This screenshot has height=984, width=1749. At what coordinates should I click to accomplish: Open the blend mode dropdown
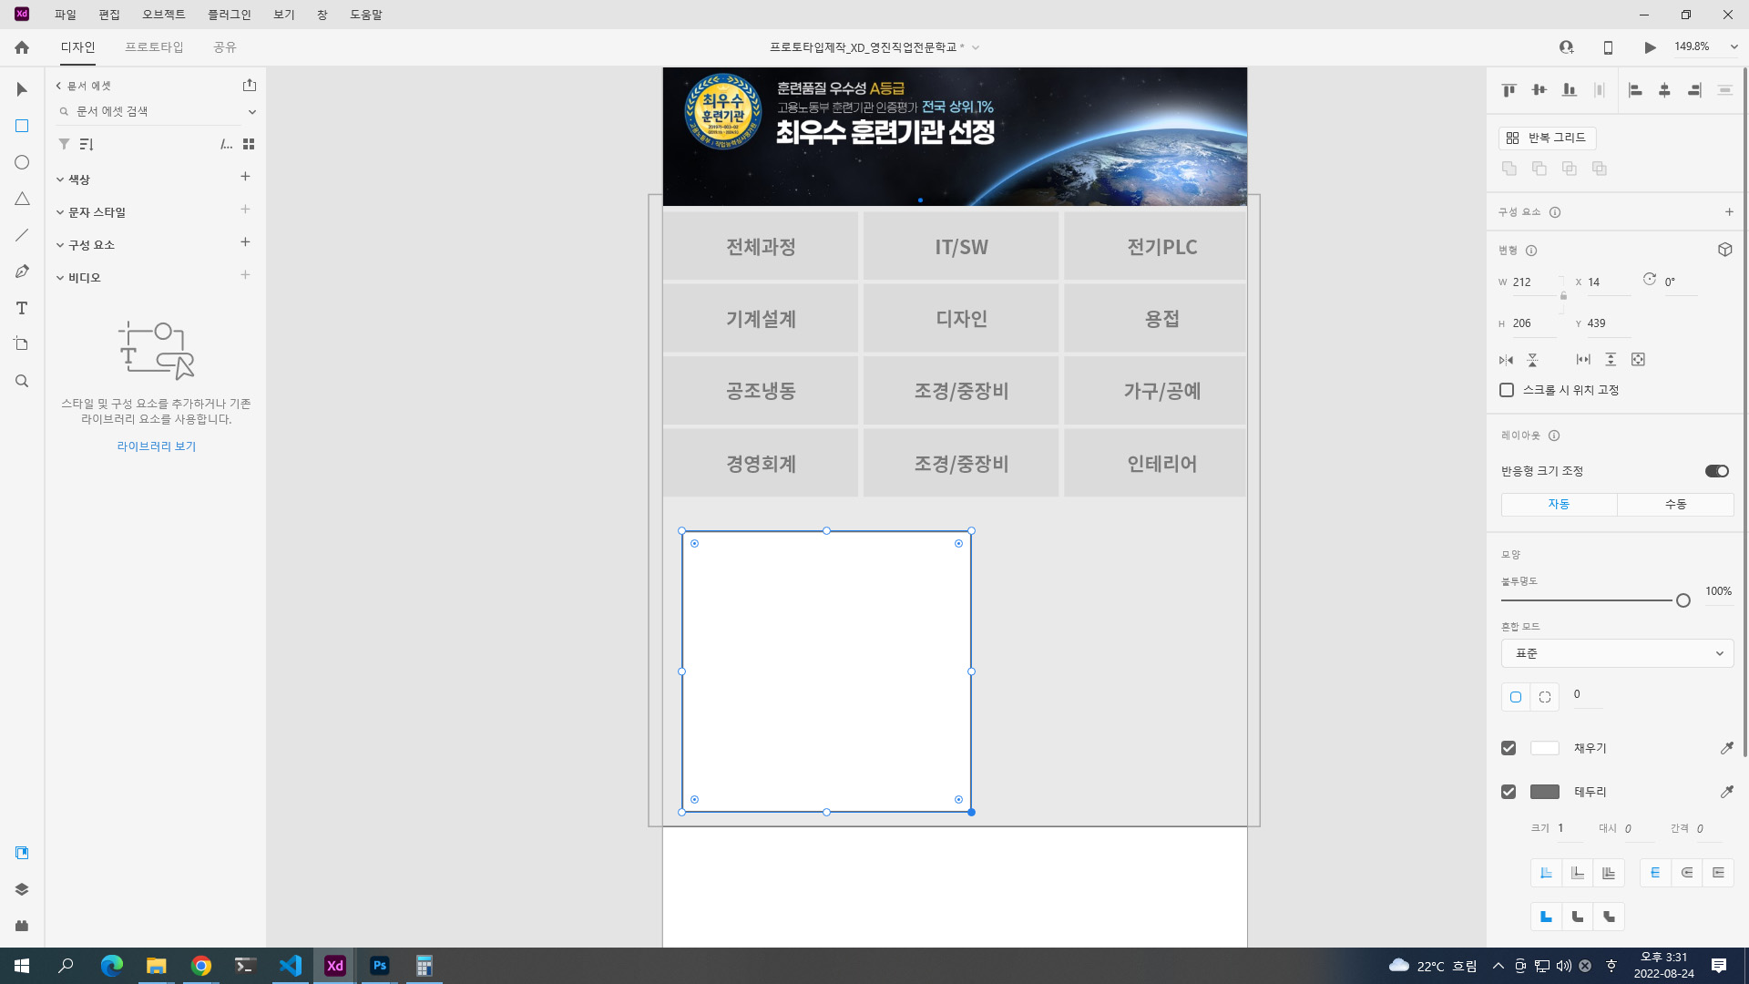coord(1617,653)
